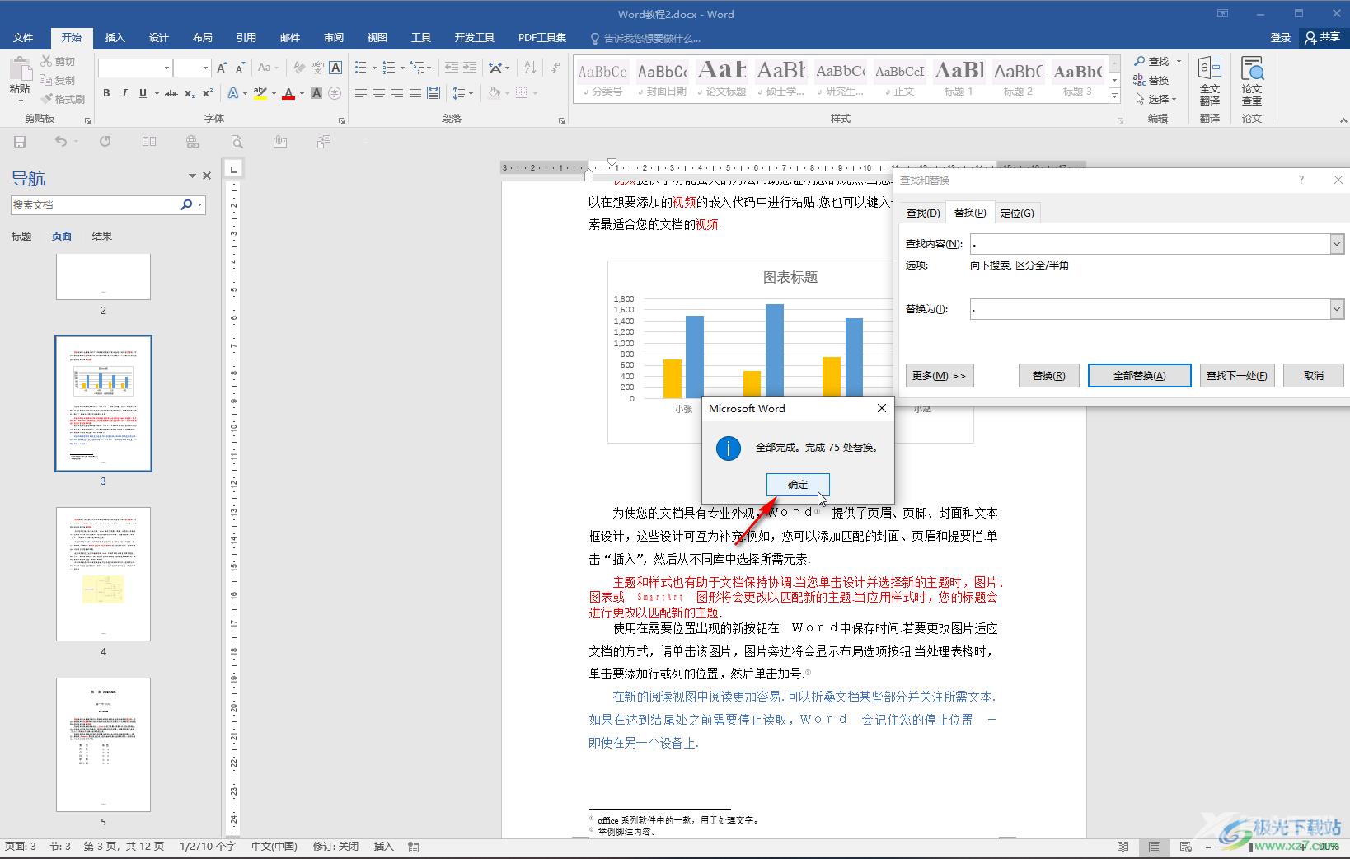
Task: Open the font name dropdown
Action: point(166,68)
